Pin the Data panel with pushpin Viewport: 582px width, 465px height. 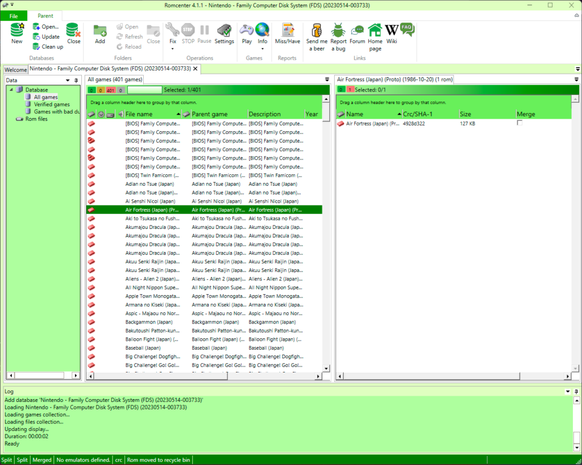tap(76, 81)
